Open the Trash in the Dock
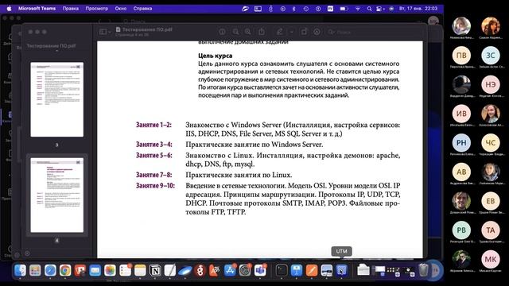This screenshot has width=509, height=286. 423,270
